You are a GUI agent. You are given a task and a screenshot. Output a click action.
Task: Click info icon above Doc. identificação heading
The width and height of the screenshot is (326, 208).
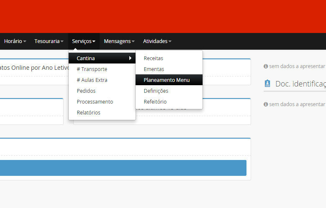click(x=266, y=66)
